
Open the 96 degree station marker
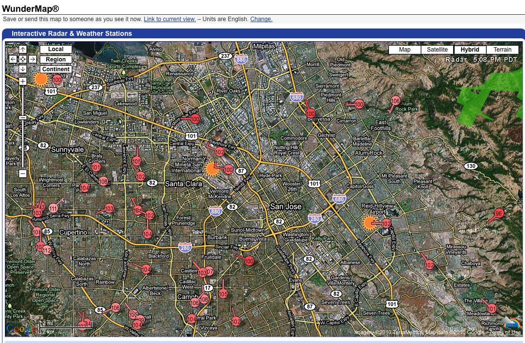pos(499,213)
